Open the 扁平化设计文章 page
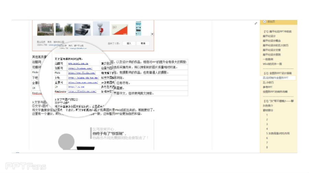 (x=272, y=50)
